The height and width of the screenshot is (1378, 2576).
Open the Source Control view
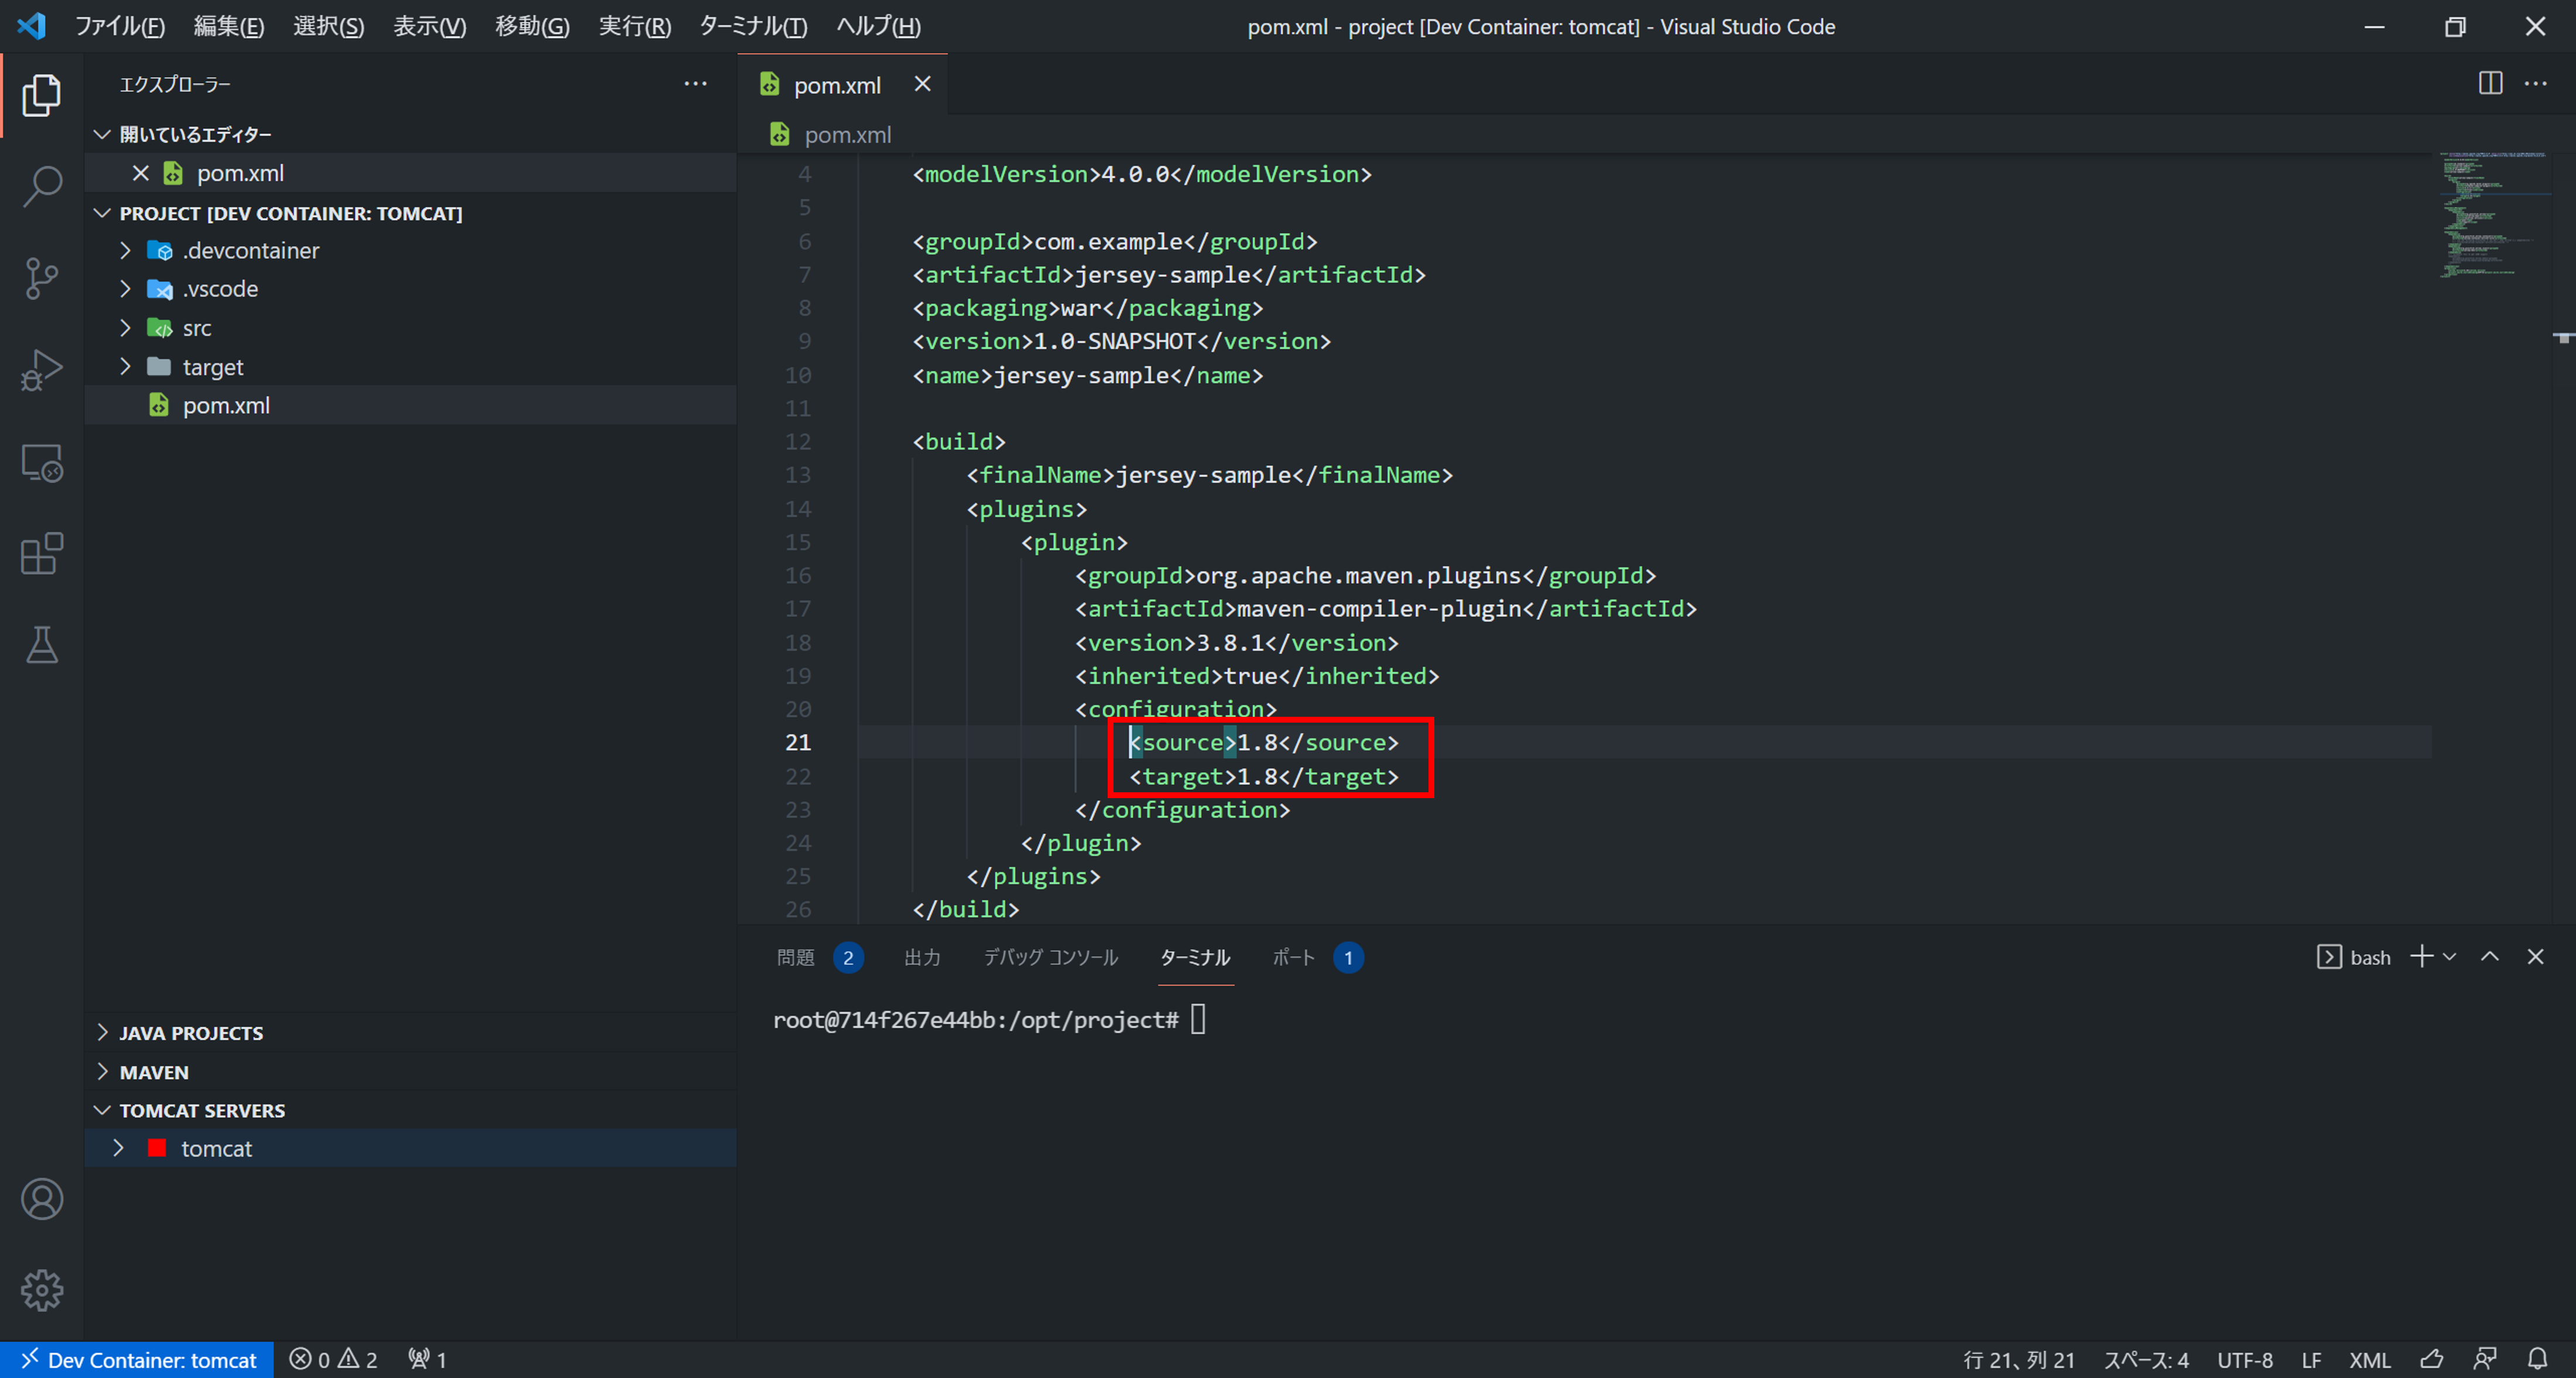(x=42, y=278)
